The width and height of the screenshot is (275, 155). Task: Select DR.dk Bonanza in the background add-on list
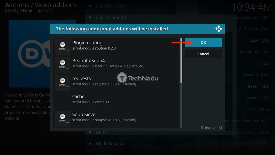[110, 144]
